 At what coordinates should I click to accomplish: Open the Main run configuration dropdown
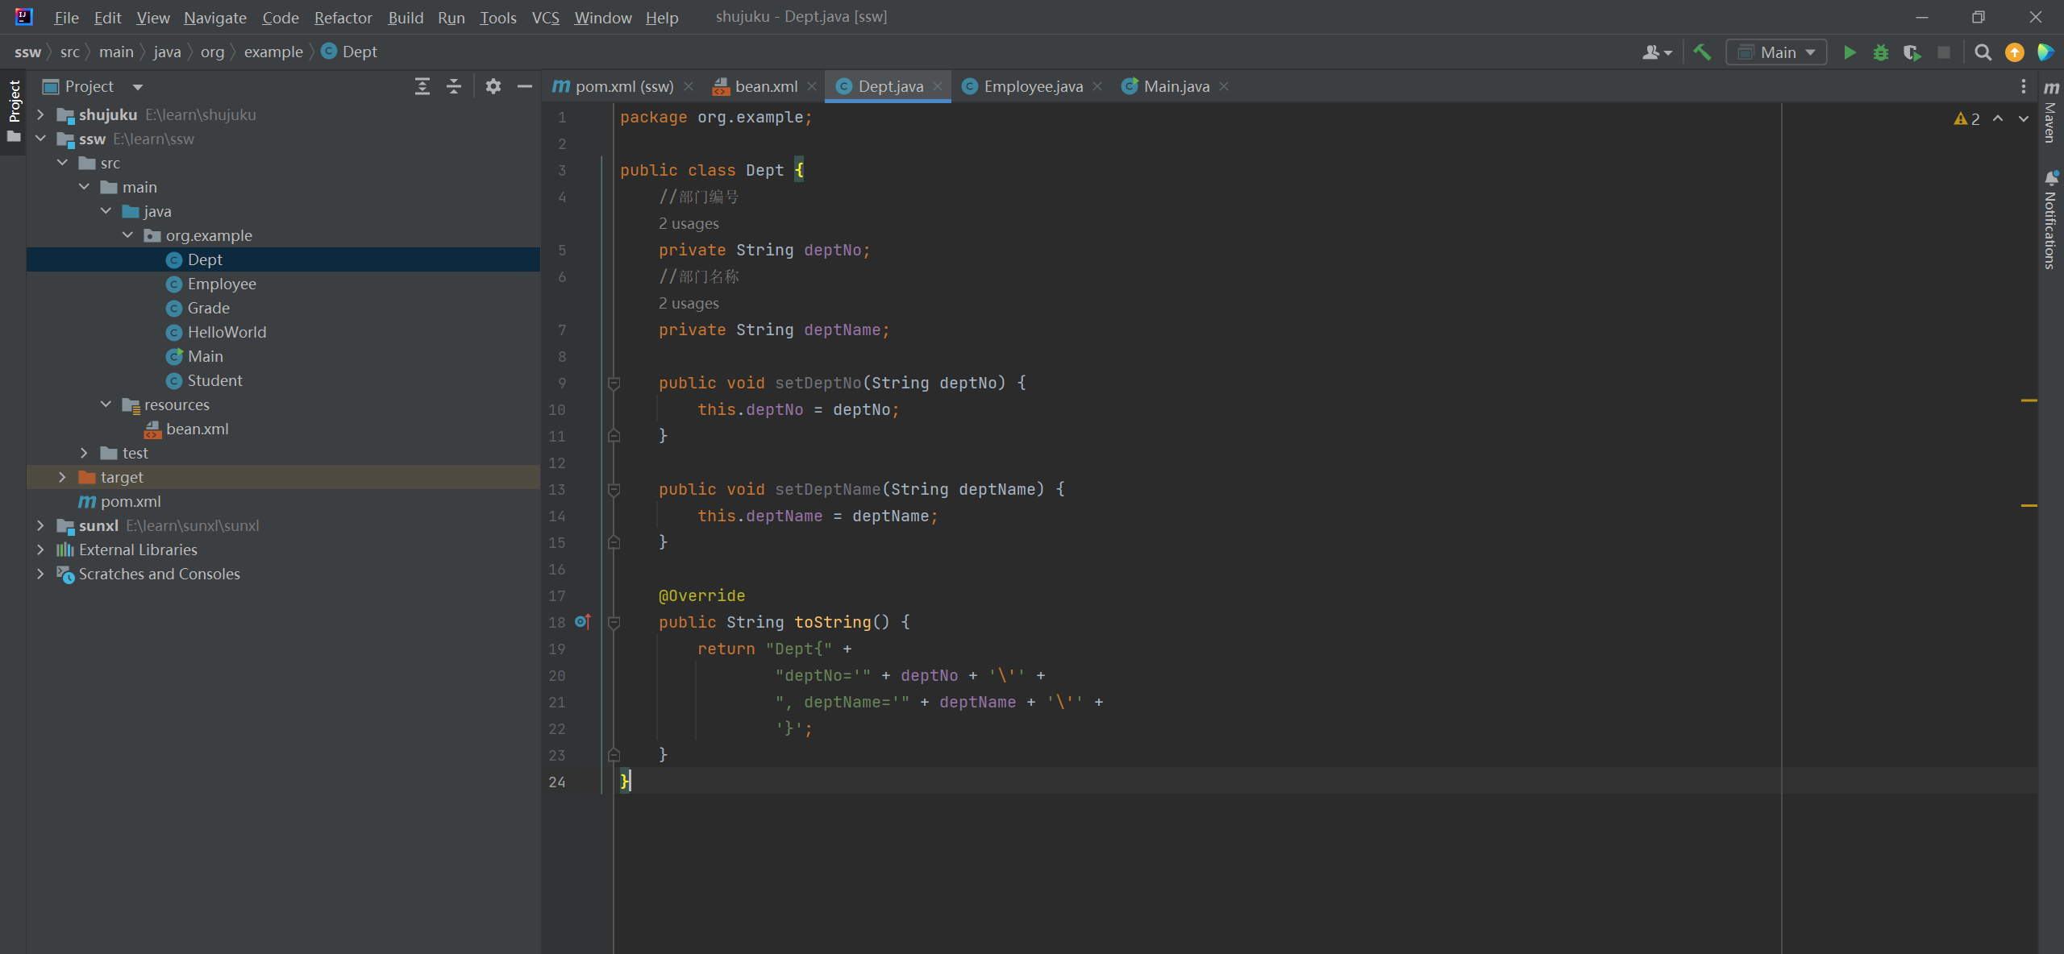click(x=1777, y=52)
